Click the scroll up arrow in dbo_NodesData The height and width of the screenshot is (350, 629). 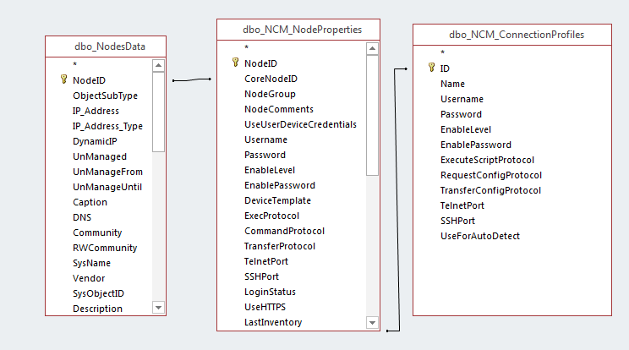[158, 65]
